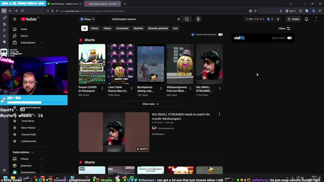The image size is (324, 182).
Task: Click the browser Sign in button
Action: point(291,11)
